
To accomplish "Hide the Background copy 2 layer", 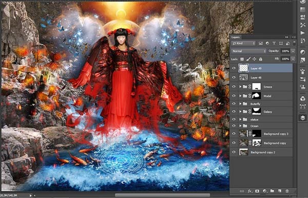I will click(234, 152).
